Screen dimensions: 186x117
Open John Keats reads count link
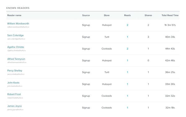[127, 84]
